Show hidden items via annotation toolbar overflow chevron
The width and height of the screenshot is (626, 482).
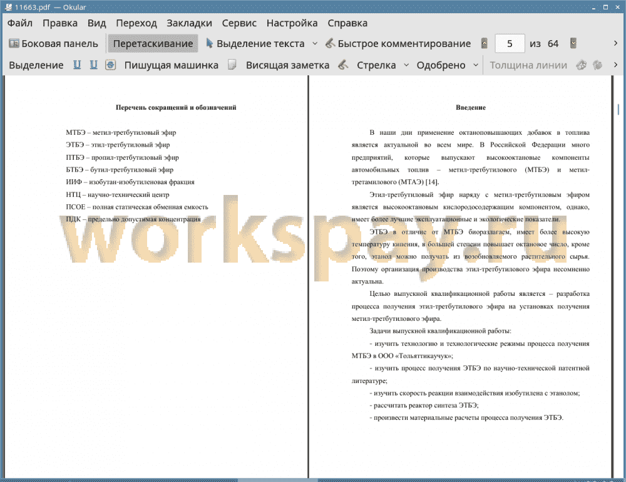tap(615, 65)
